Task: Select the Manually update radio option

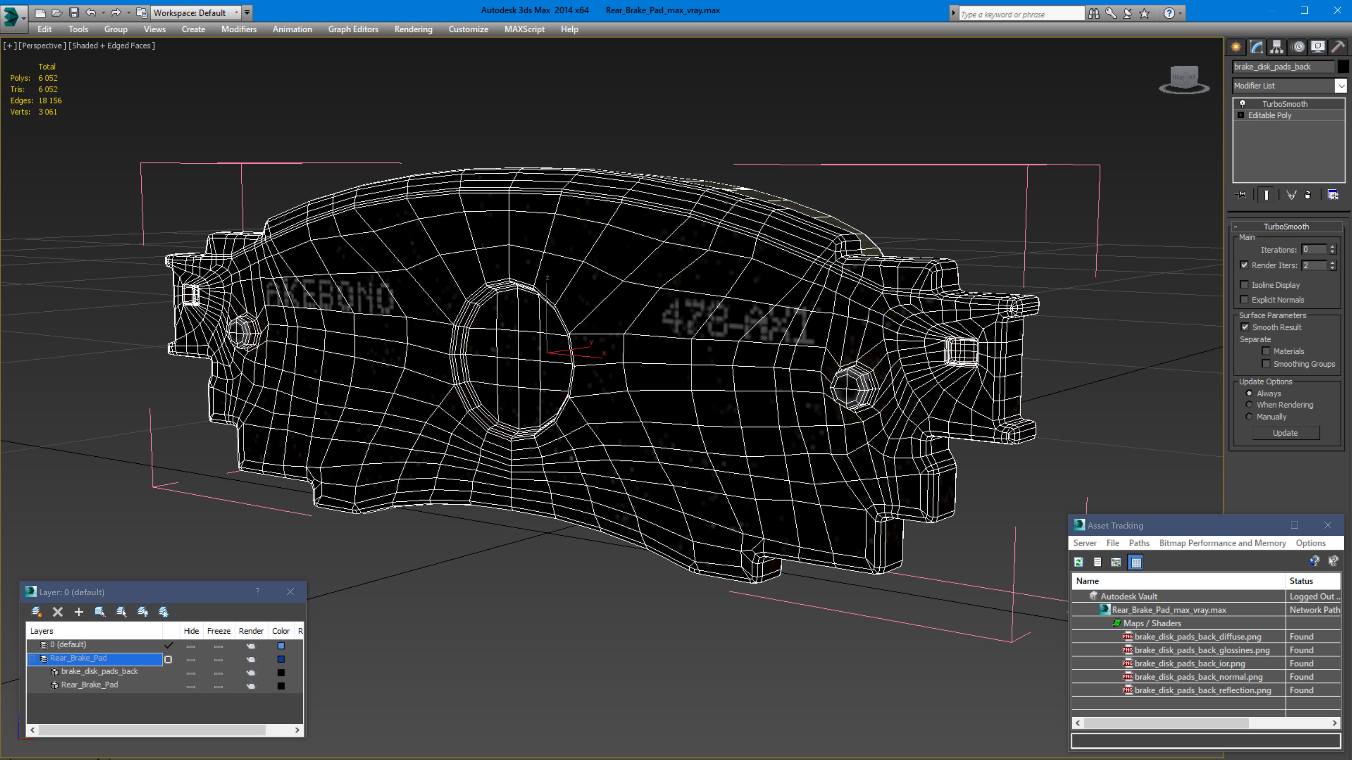Action: pos(1249,417)
